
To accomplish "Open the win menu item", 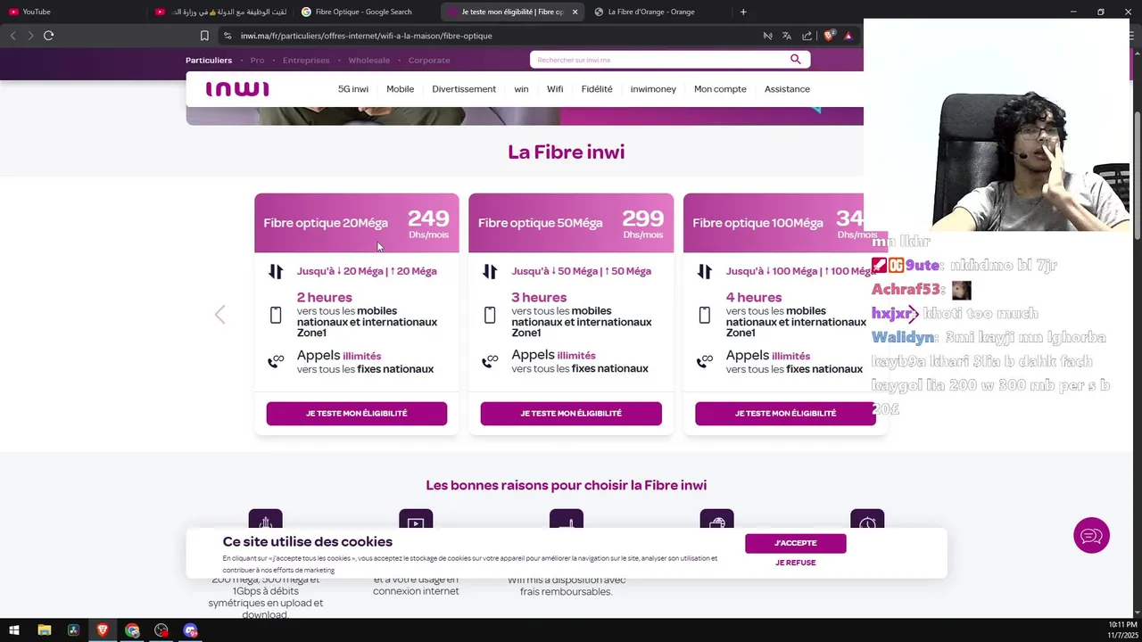I will click(x=521, y=89).
